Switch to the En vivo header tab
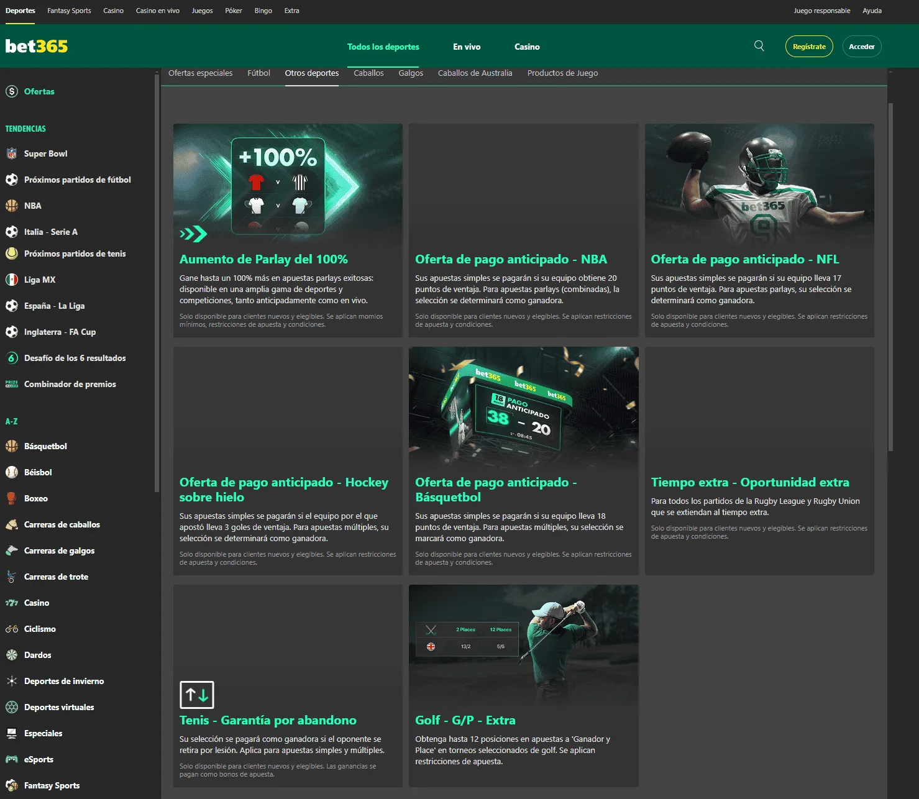Screen dimensions: 919x799 (x=467, y=47)
